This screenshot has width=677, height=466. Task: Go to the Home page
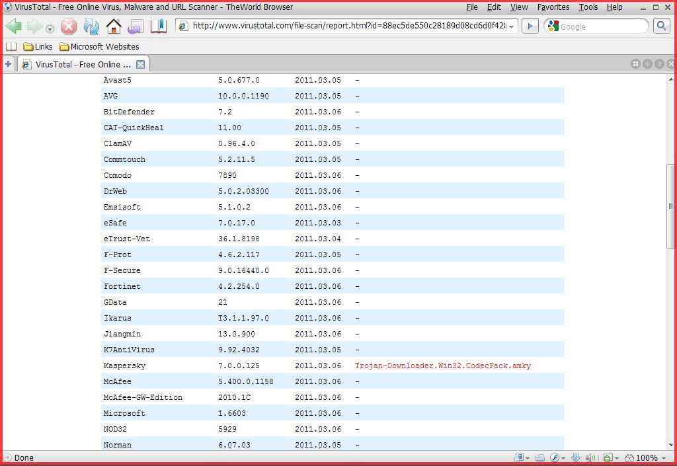[114, 26]
